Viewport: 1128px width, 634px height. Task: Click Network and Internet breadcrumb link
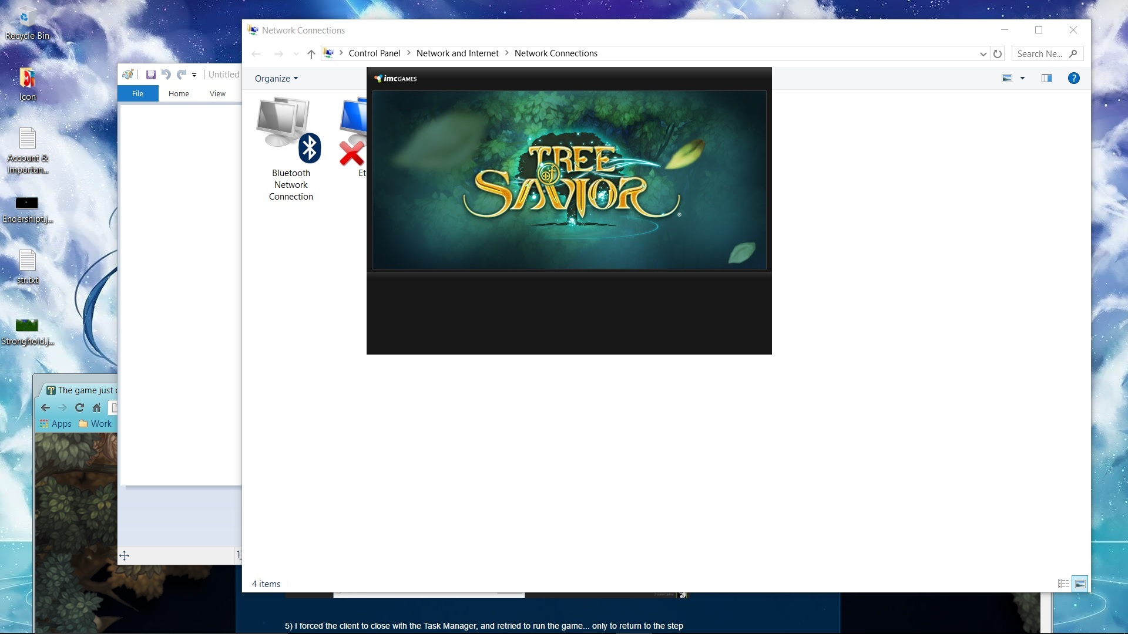point(457,53)
